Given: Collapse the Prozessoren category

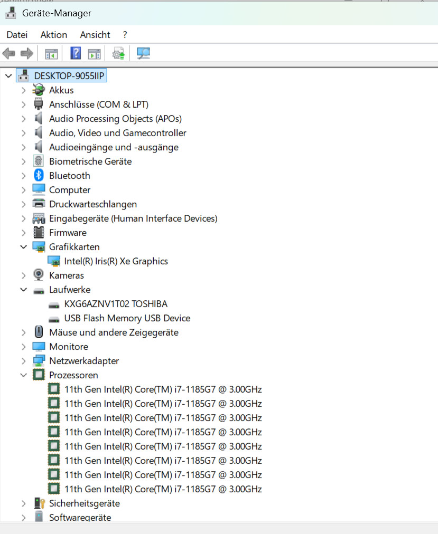Looking at the screenshot, I should click(x=24, y=375).
